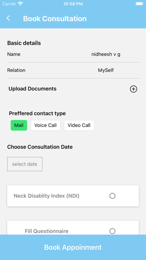This screenshot has width=146, height=260.
Task: Tap the battery indicator in status bar
Action: pyautogui.click(x=139, y=4)
